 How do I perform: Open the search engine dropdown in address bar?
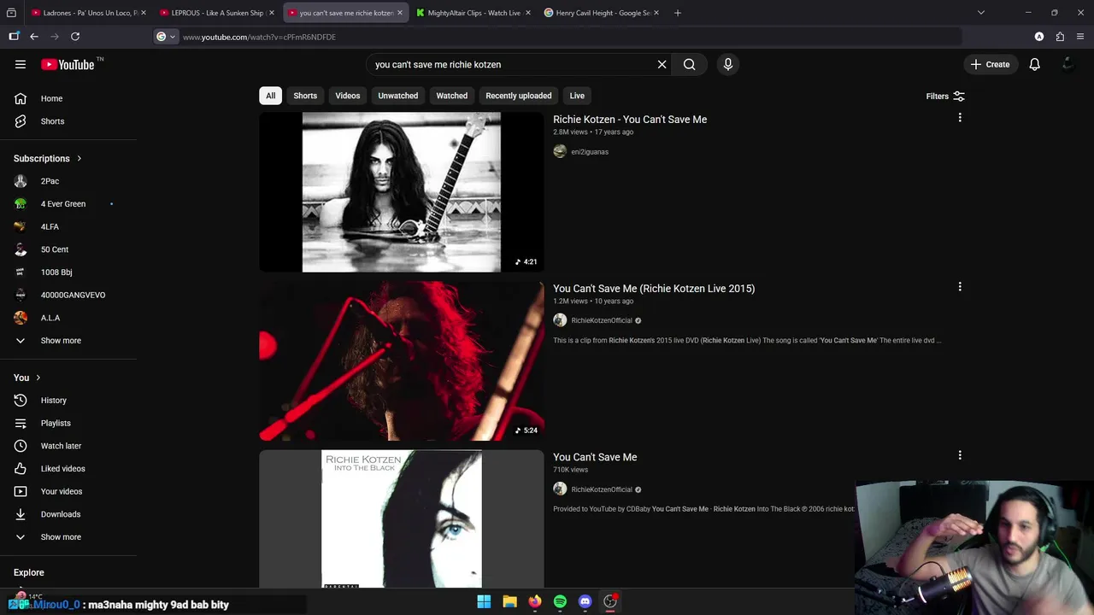166,37
